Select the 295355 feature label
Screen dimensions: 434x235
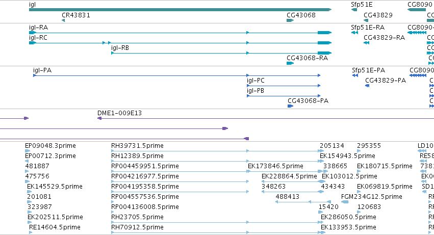[x=369, y=146]
